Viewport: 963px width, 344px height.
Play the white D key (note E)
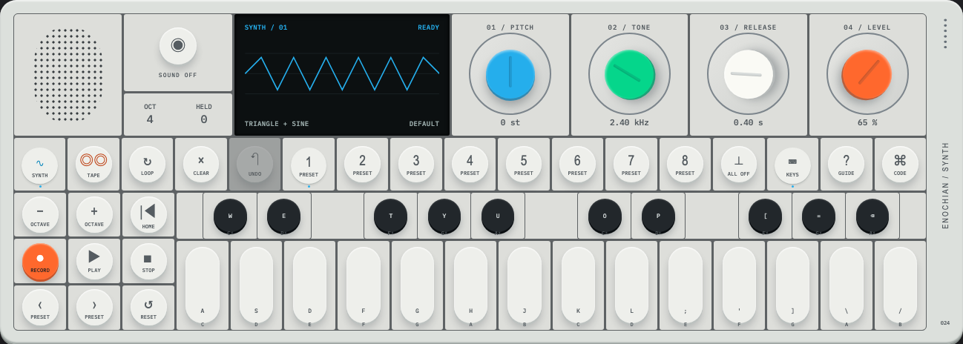(x=309, y=285)
